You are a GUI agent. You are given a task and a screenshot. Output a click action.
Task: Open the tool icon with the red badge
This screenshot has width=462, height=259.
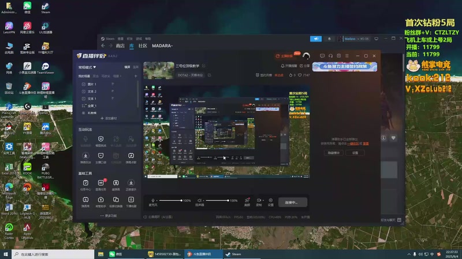(x=100, y=185)
